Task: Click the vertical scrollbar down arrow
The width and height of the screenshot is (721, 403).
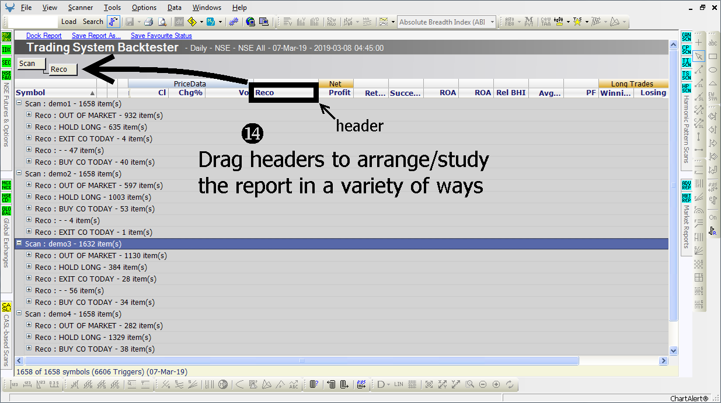Action: point(673,350)
